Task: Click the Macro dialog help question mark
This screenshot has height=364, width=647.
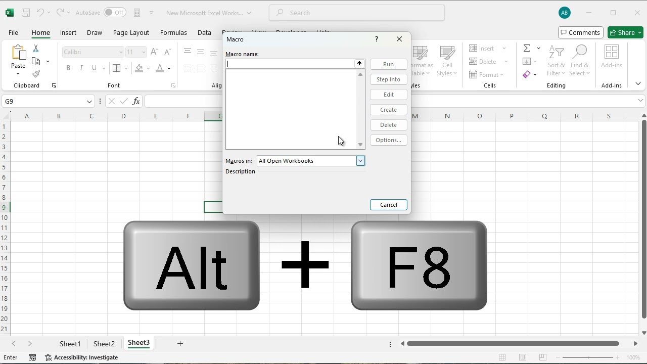Action: pyautogui.click(x=376, y=39)
